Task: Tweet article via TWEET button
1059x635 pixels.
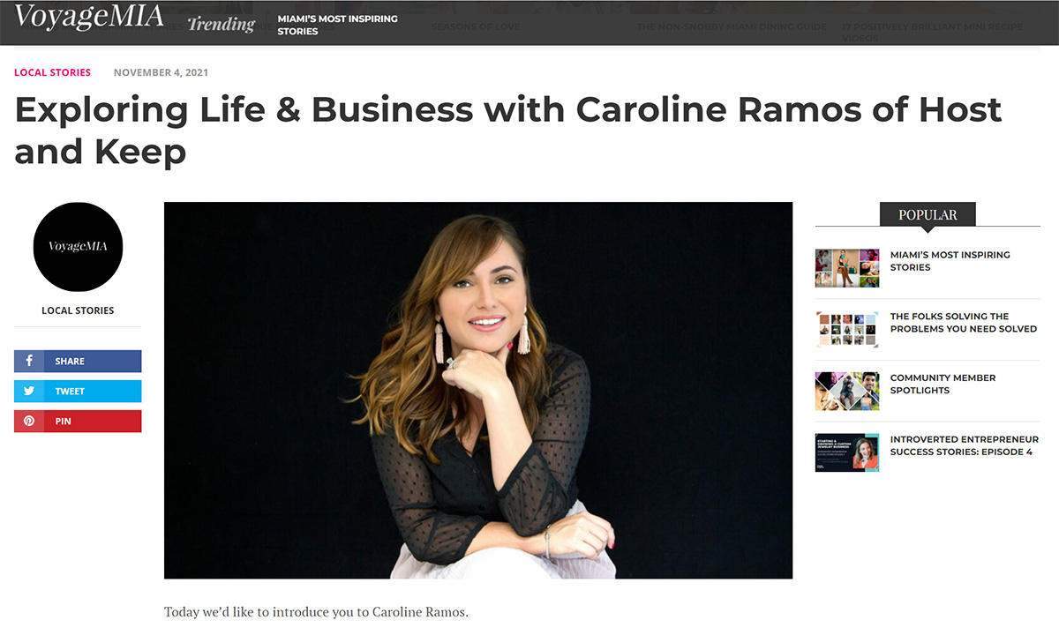Action: (x=78, y=391)
